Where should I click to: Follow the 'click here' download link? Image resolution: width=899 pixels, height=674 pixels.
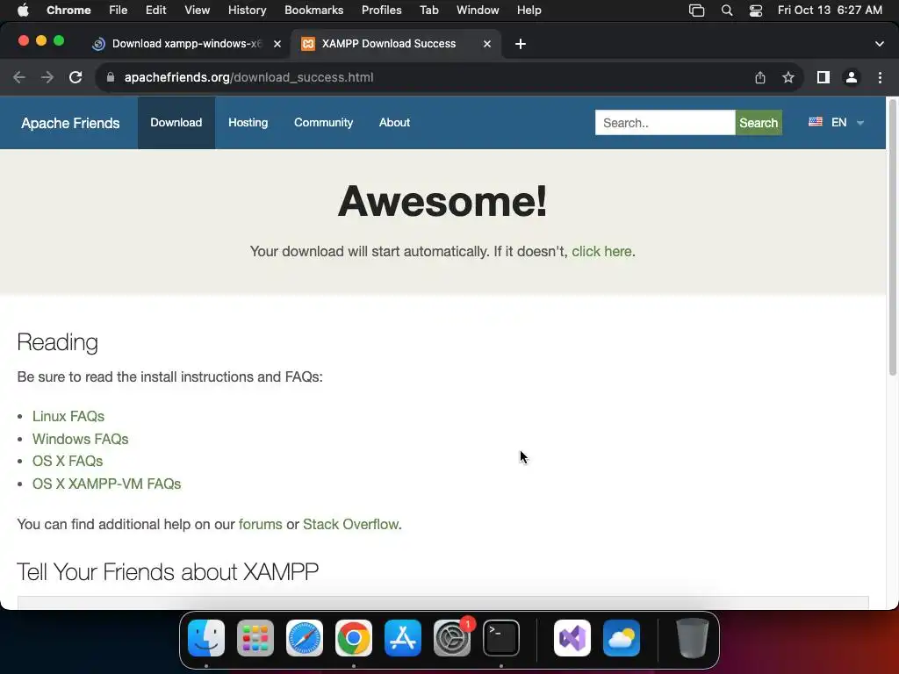[601, 252]
